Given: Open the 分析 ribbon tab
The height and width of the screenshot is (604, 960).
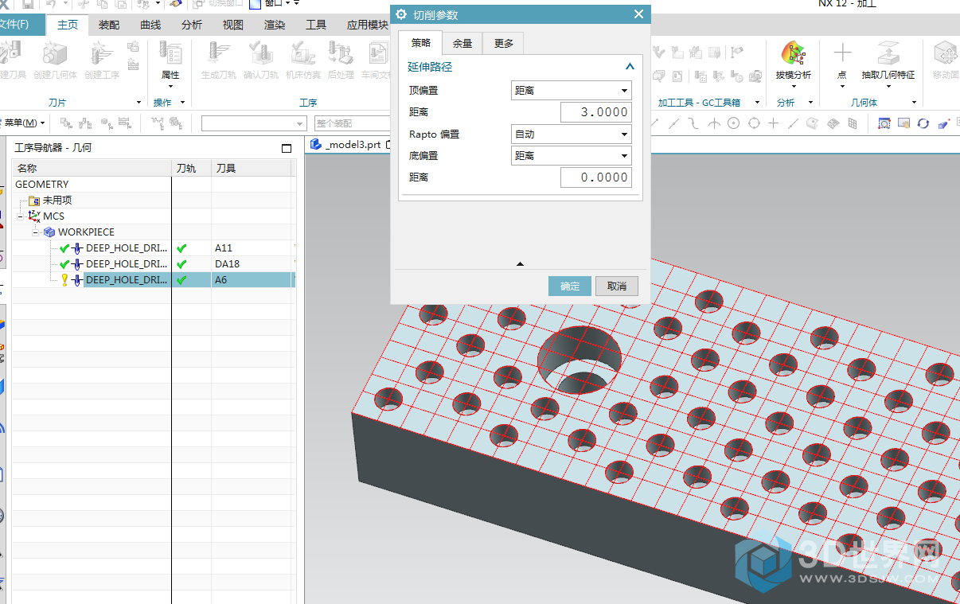Looking at the screenshot, I should coord(192,25).
